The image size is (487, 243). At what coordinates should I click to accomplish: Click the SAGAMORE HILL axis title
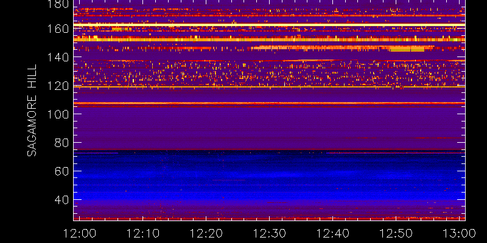32,111
